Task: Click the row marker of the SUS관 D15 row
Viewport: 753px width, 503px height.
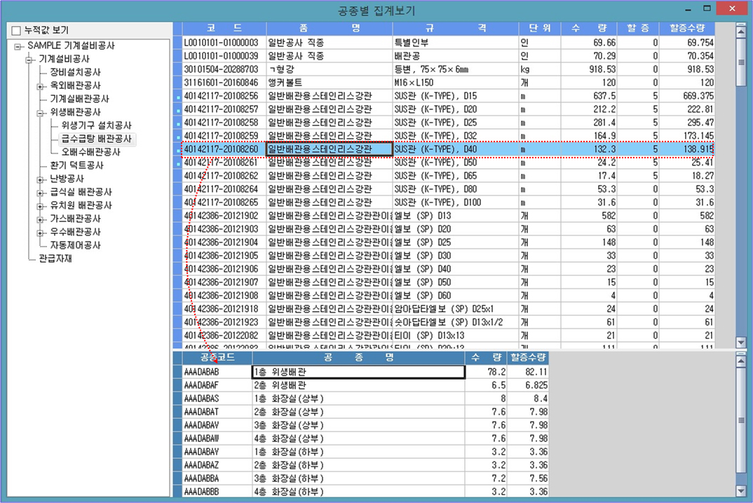Action: (x=177, y=96)
